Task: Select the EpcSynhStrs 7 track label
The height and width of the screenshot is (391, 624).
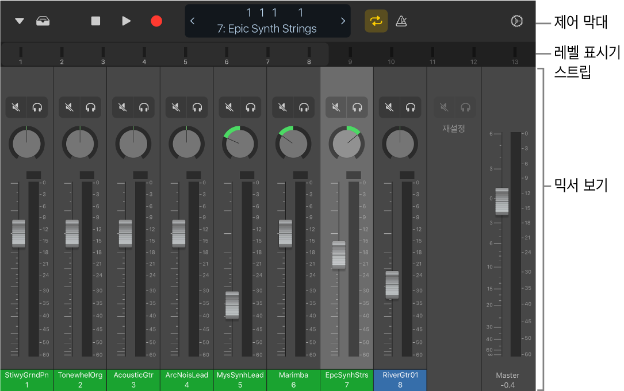Action: pos(347,380)
